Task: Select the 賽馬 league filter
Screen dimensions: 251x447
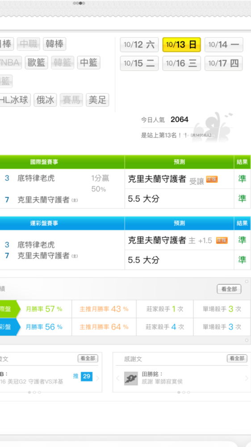Action: [x=71, y=100]
